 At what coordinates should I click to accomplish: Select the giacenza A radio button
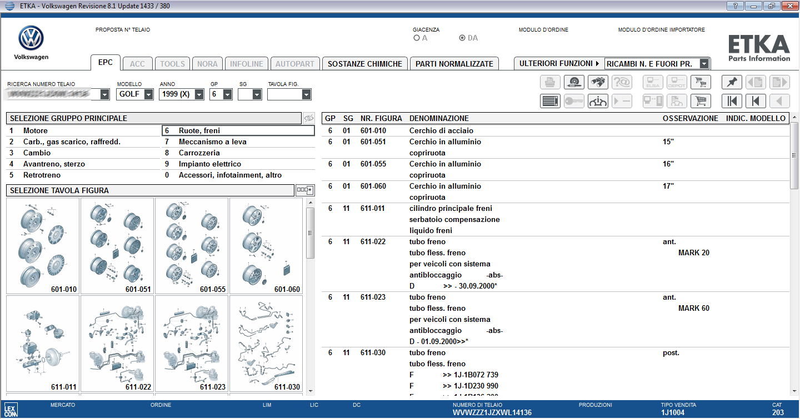[x=417, y=38]
